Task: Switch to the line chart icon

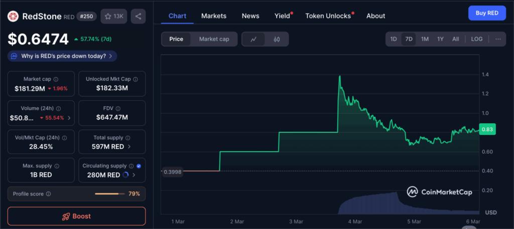Action: 254,39
